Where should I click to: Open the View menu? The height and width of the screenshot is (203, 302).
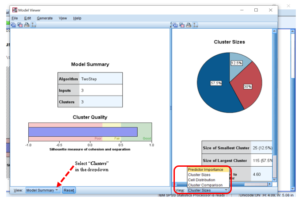click(63, 18)
